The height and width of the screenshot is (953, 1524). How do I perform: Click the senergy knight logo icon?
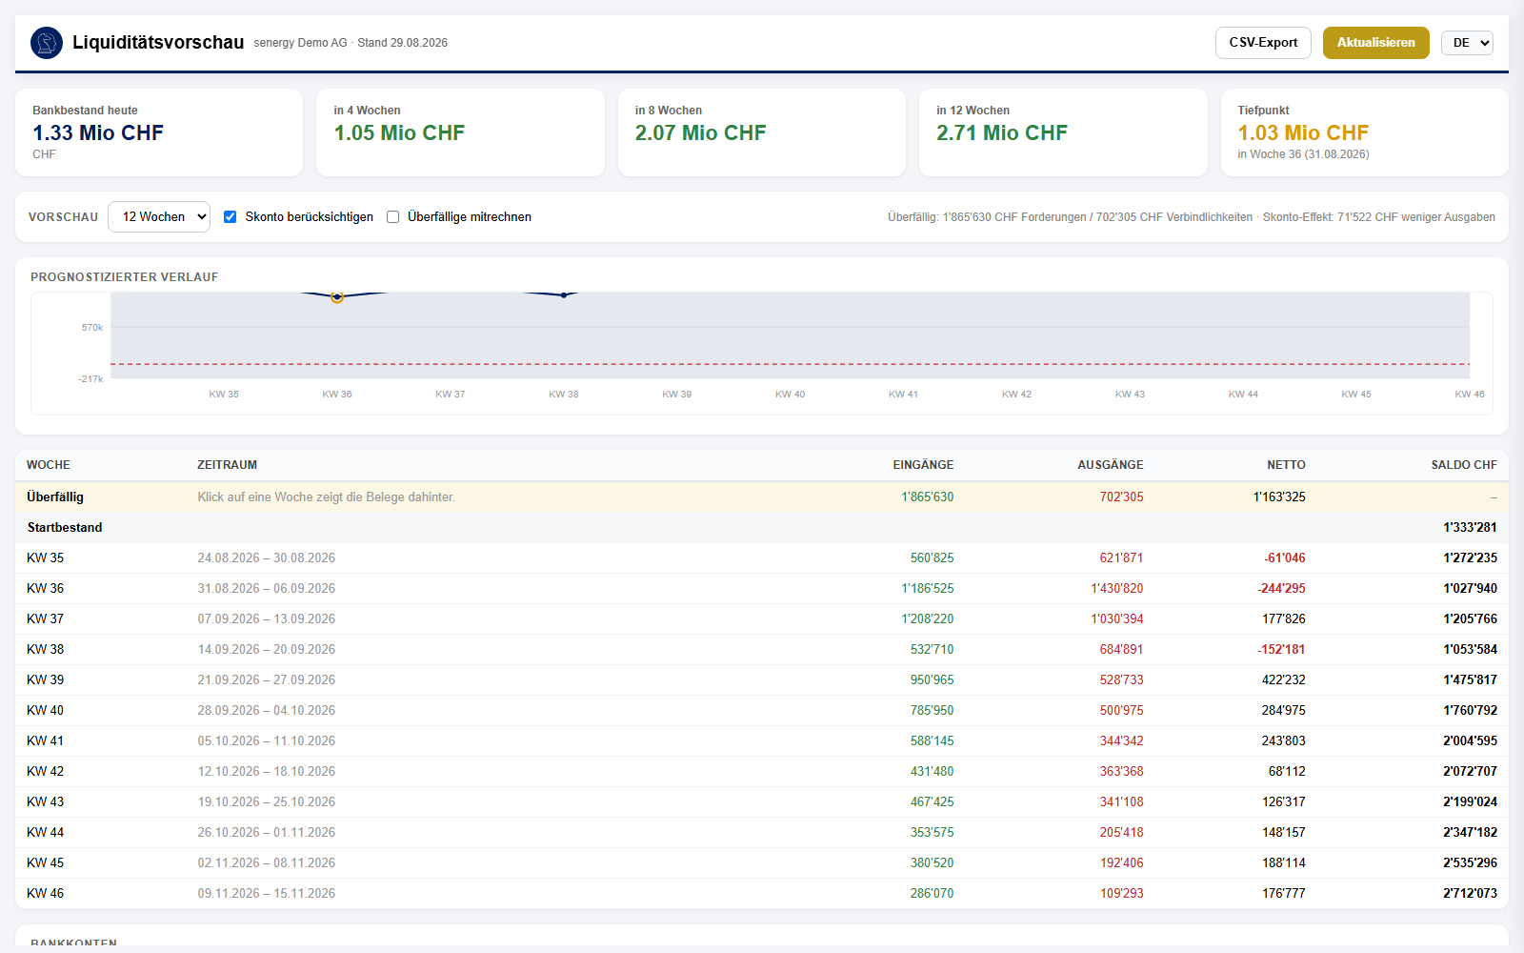coord(47,43)
